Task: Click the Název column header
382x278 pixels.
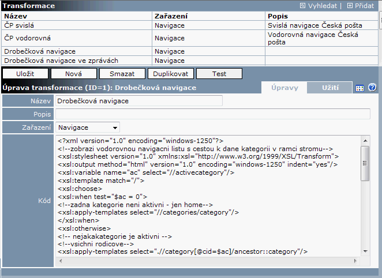Action: tap(77, 16)
